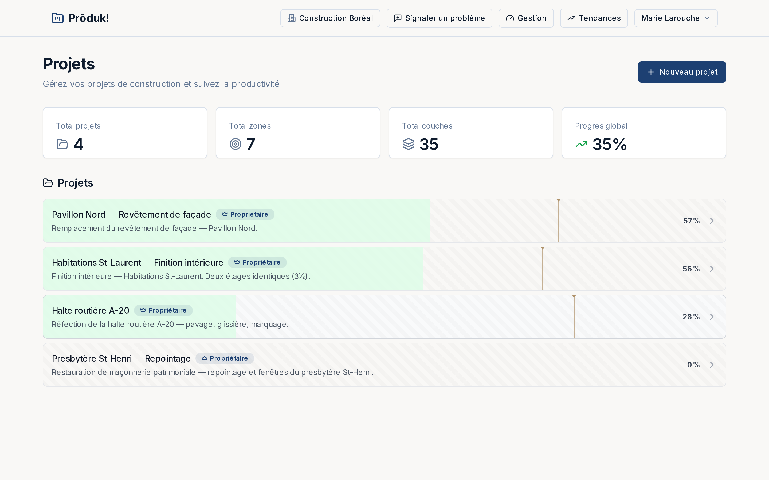
Task: Click the target marker on Habitations St-Laurent bar
Action: coord(542,269)
